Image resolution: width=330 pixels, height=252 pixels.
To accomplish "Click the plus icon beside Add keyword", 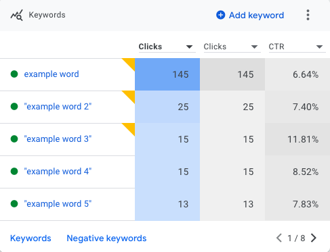I will 220,15.
